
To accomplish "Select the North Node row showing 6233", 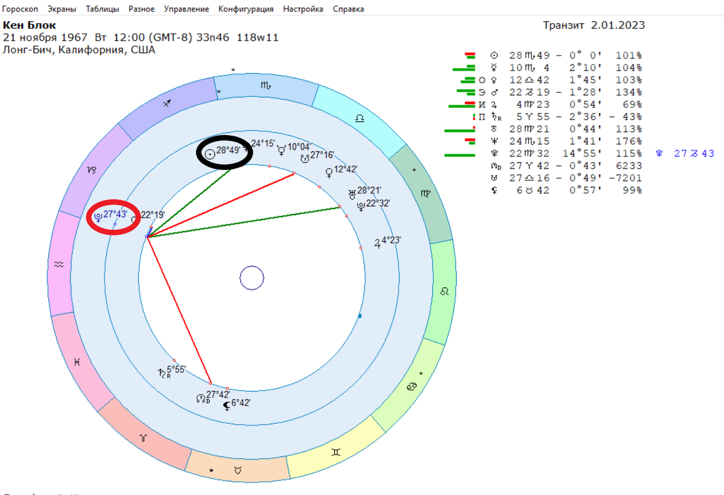I will point(568,166).
